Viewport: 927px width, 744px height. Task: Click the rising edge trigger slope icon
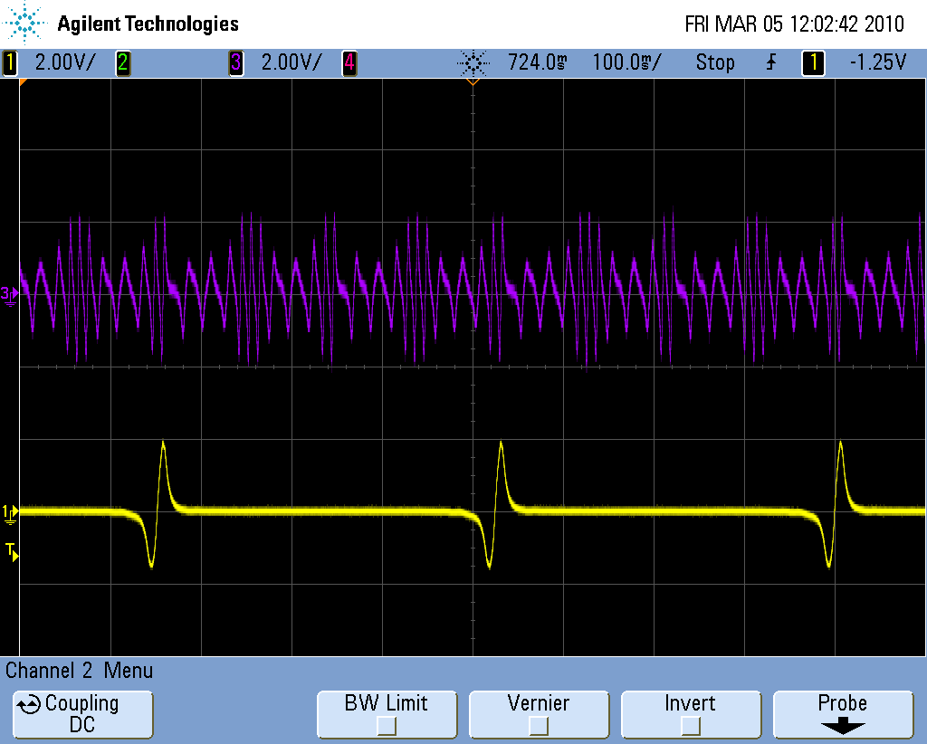click(771, 63)
